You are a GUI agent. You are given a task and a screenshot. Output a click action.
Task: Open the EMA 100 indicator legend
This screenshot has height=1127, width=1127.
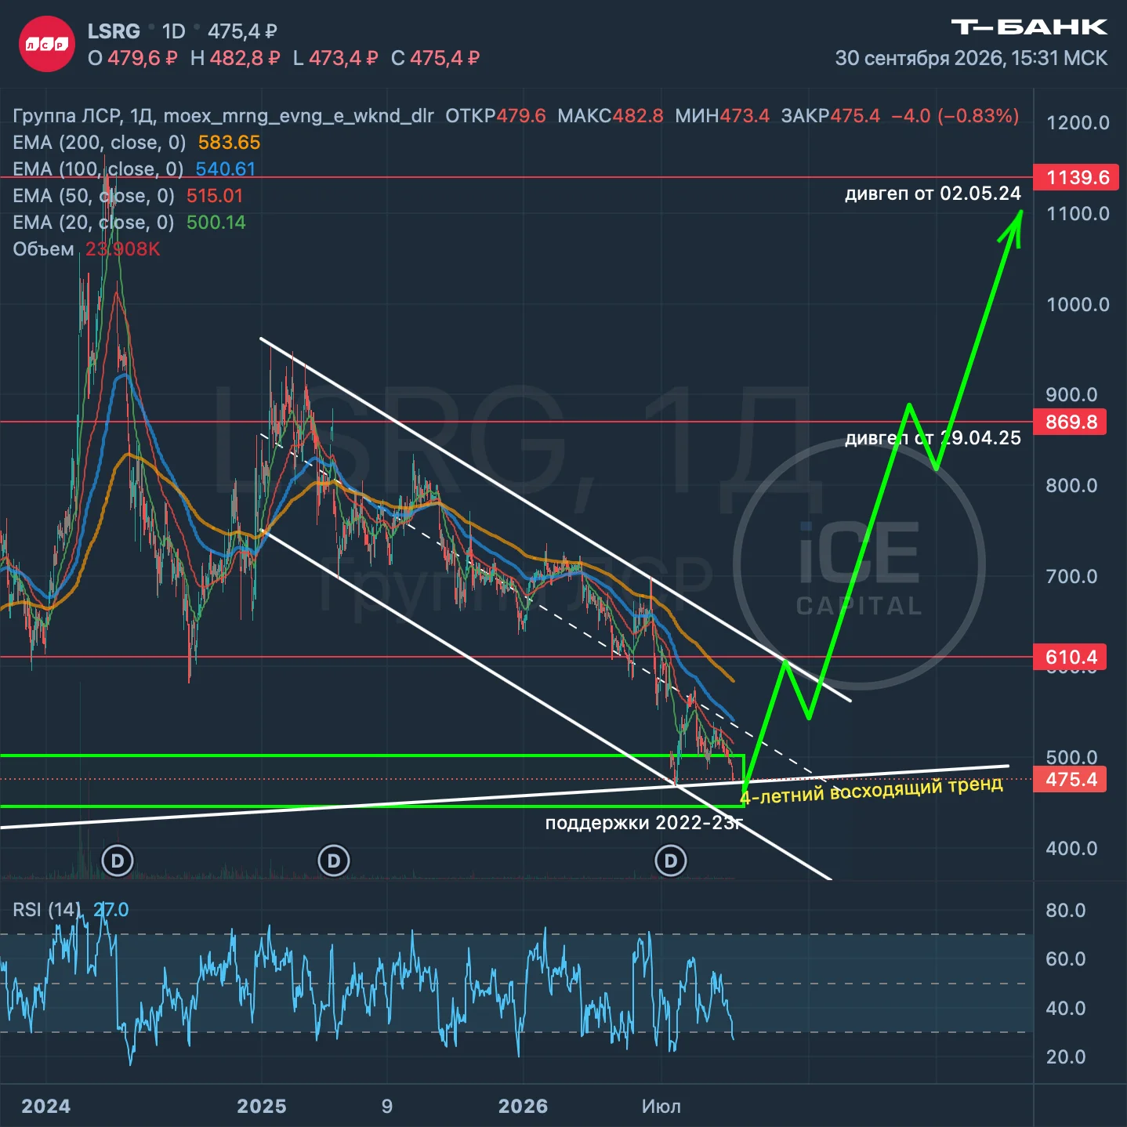[x=134, y=169]
